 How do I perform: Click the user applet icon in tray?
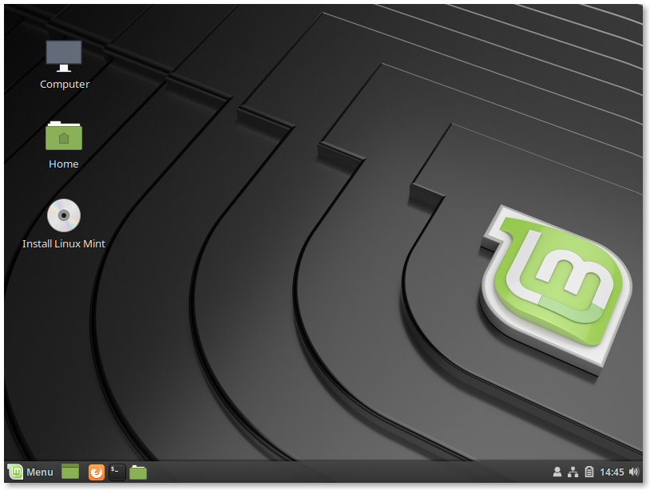pos(557,472)
